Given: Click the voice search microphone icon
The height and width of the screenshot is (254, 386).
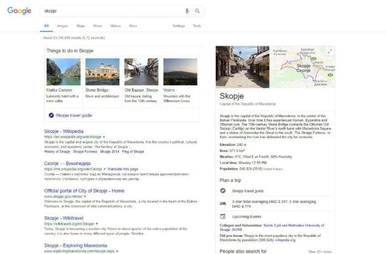Looking at the screenshot, I should [187, 11].
